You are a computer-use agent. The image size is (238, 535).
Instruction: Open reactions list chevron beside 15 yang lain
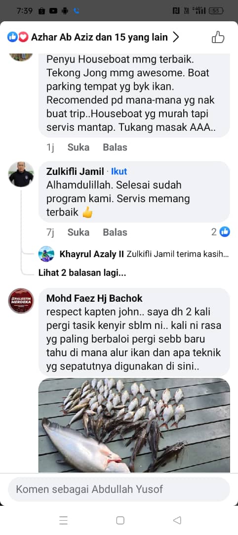(175, 37)
